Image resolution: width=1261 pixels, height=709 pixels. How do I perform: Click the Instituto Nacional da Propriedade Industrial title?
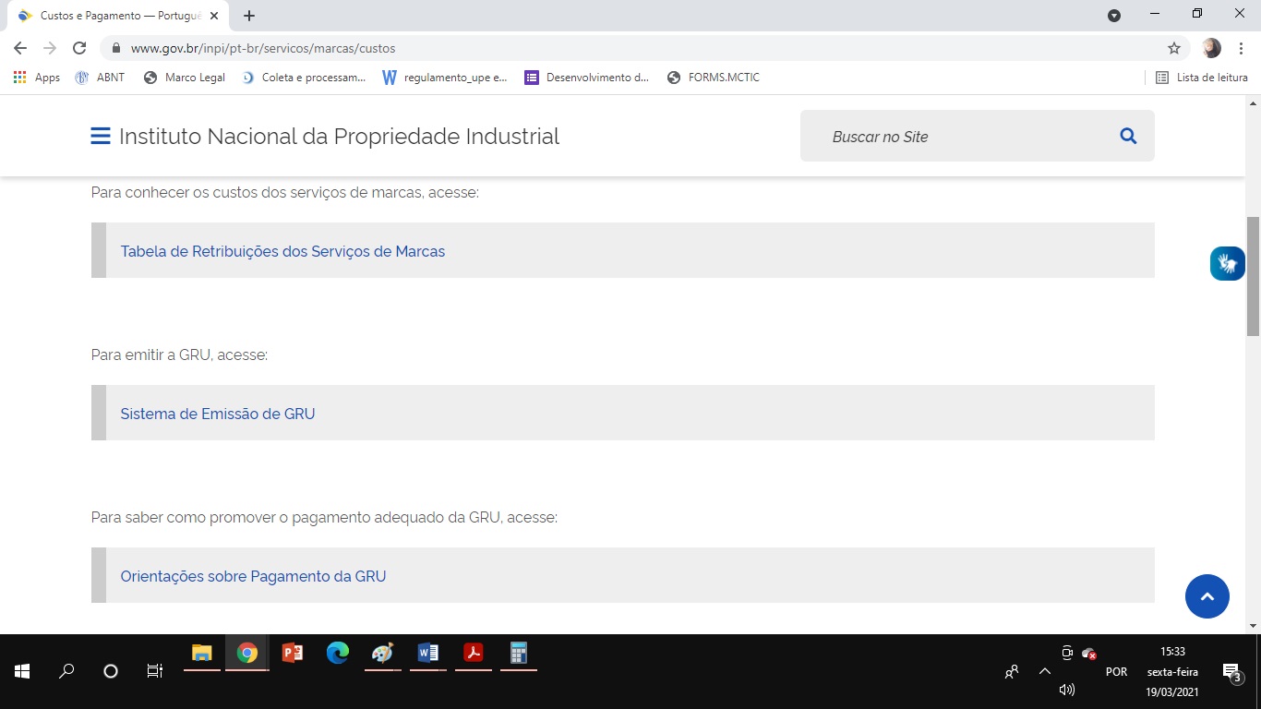coord(339,137)
